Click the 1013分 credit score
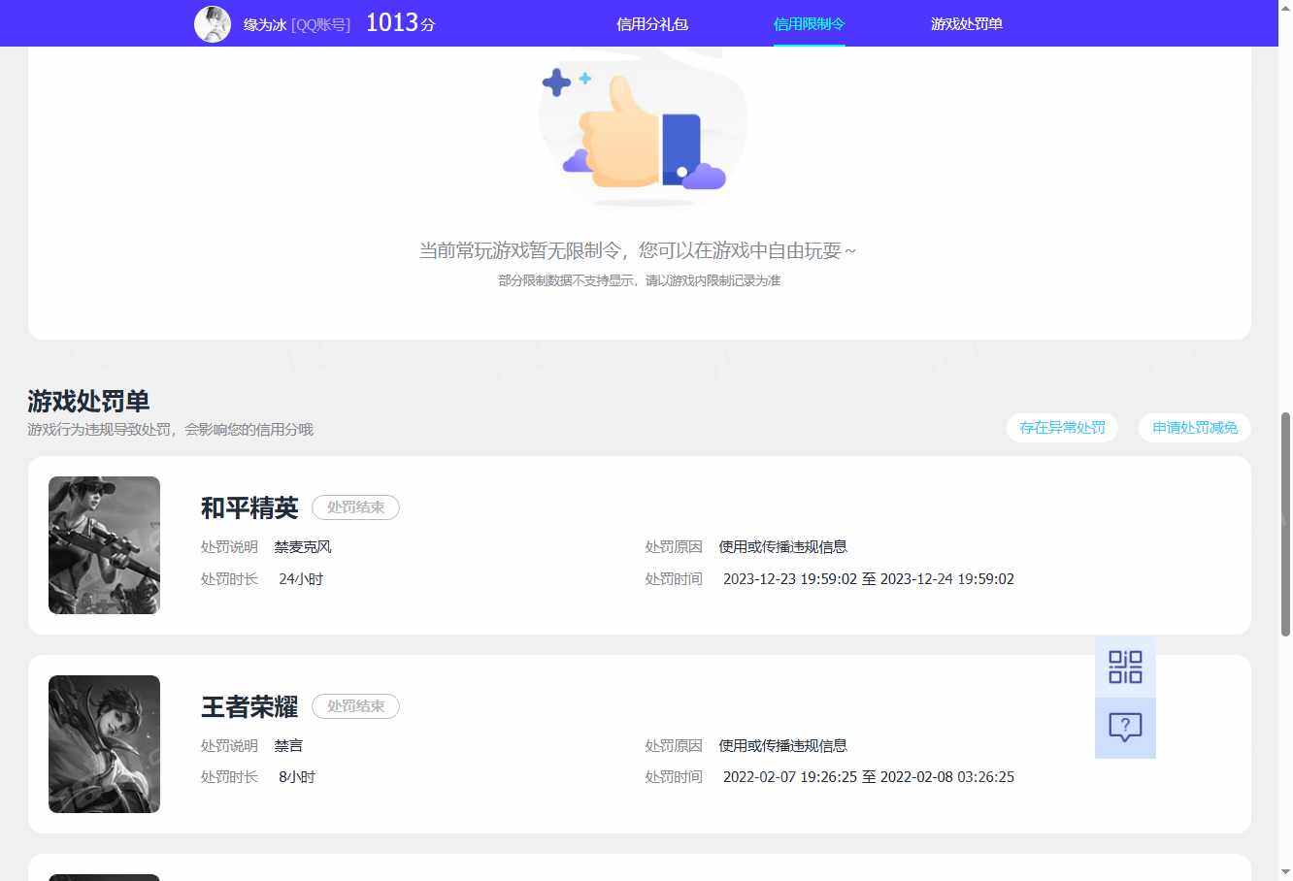The image size is (1293, 881). 400,23
